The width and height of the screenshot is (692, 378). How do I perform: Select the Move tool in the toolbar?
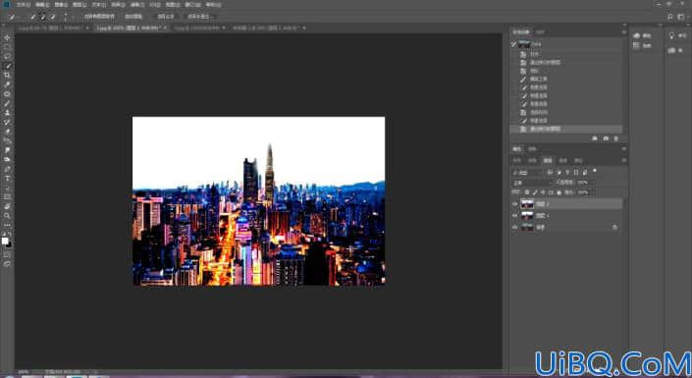click(7, 38)
